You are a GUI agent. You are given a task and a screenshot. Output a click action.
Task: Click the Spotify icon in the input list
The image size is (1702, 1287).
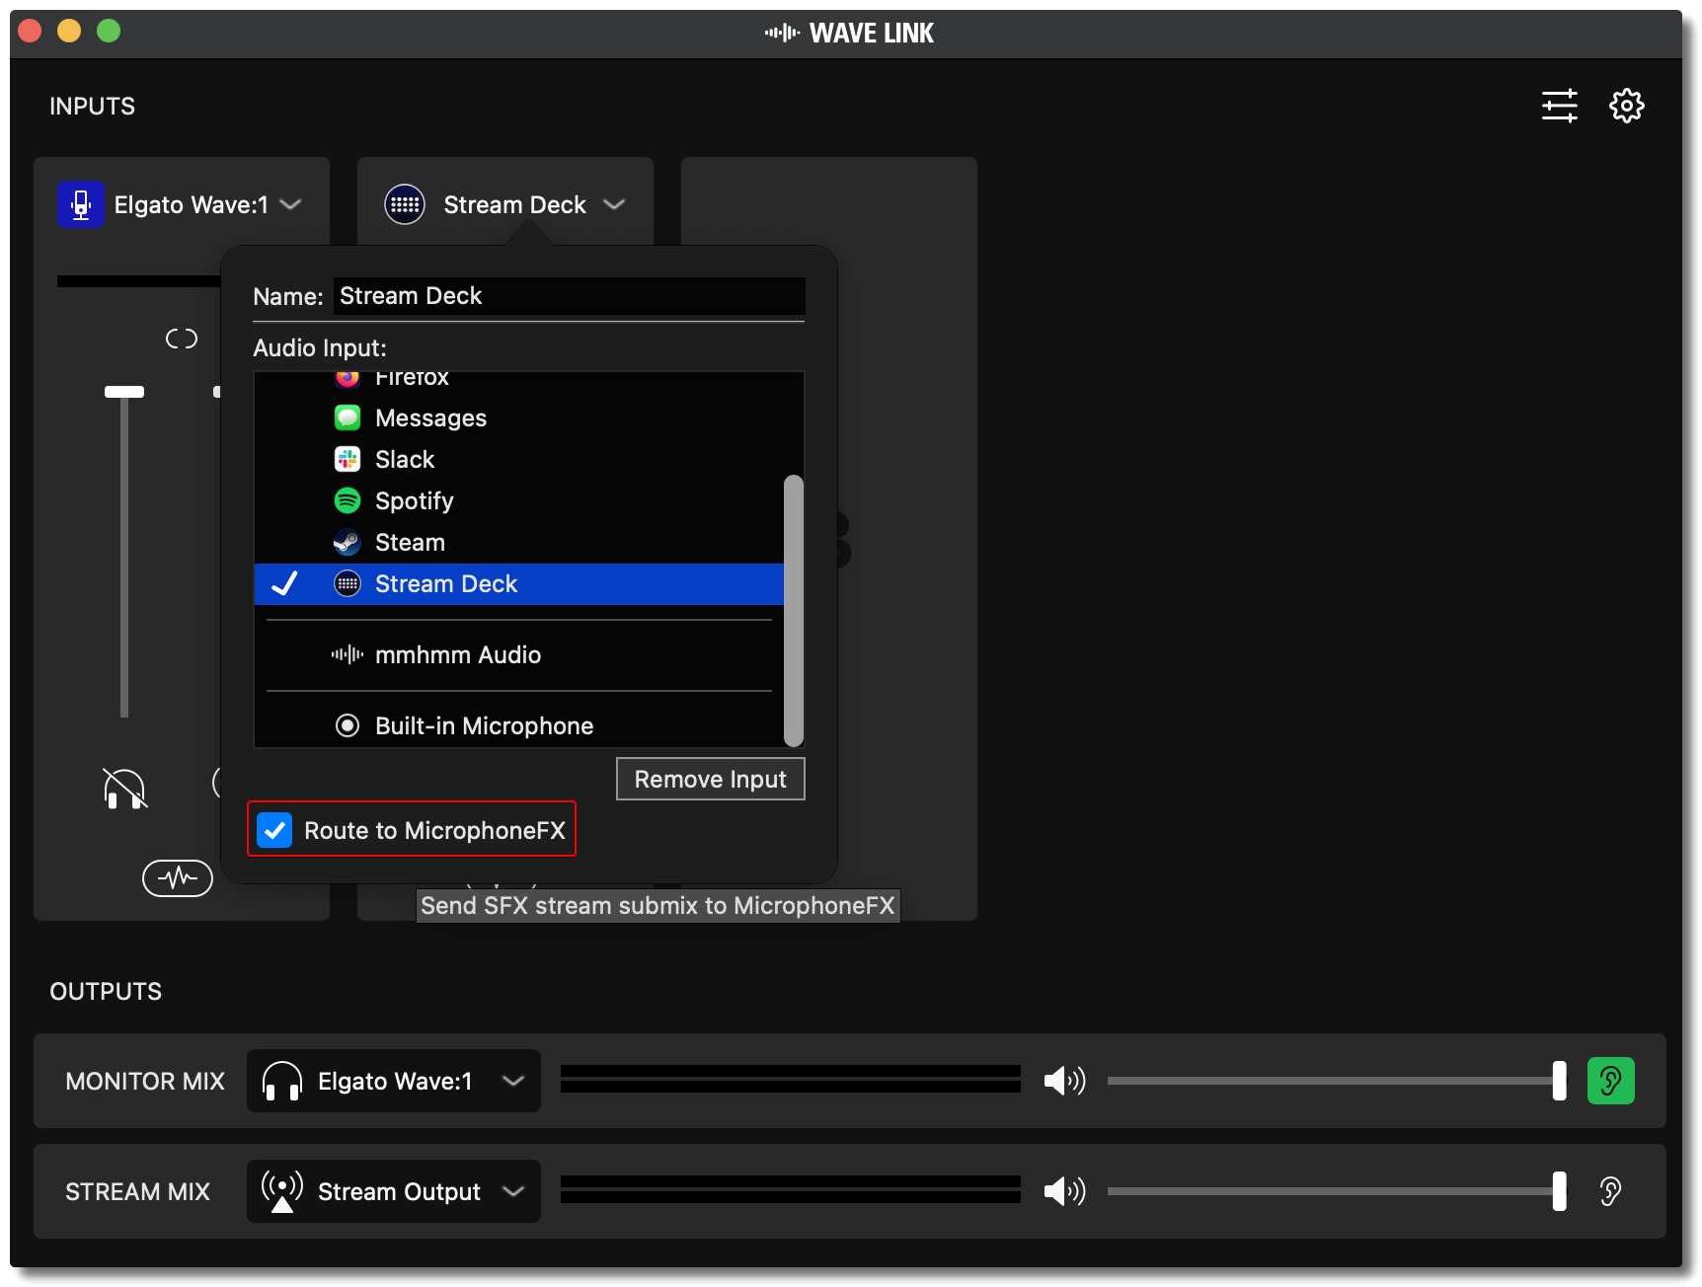point(348,500)
